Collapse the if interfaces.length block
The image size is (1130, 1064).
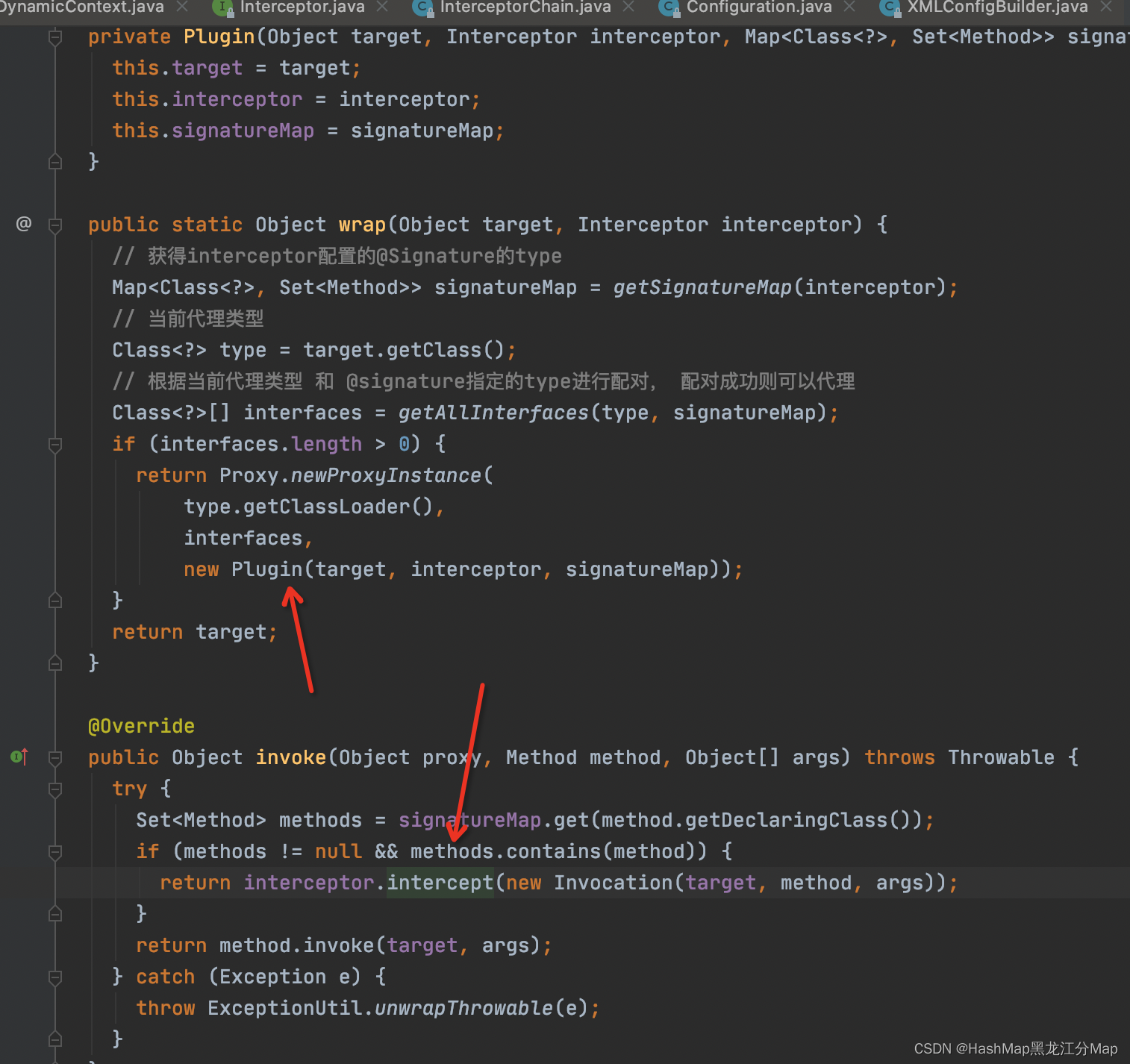[x=55, y=444]
